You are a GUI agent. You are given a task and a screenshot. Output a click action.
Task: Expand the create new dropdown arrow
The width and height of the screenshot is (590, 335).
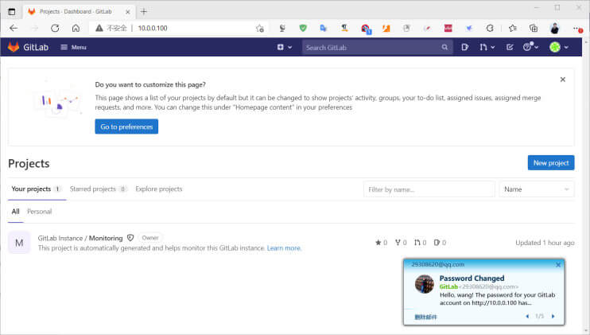290,47
